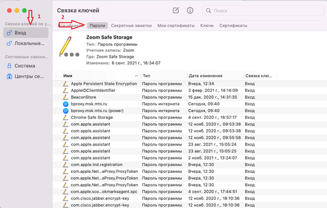This screenshot has height=208, width=327.
Task: Click the Центры се... keychain icon
Action: point(9,76)
